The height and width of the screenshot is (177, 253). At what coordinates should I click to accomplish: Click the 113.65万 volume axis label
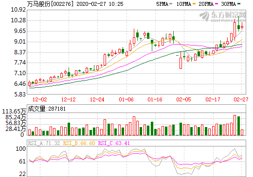click(x=14, y=112)
